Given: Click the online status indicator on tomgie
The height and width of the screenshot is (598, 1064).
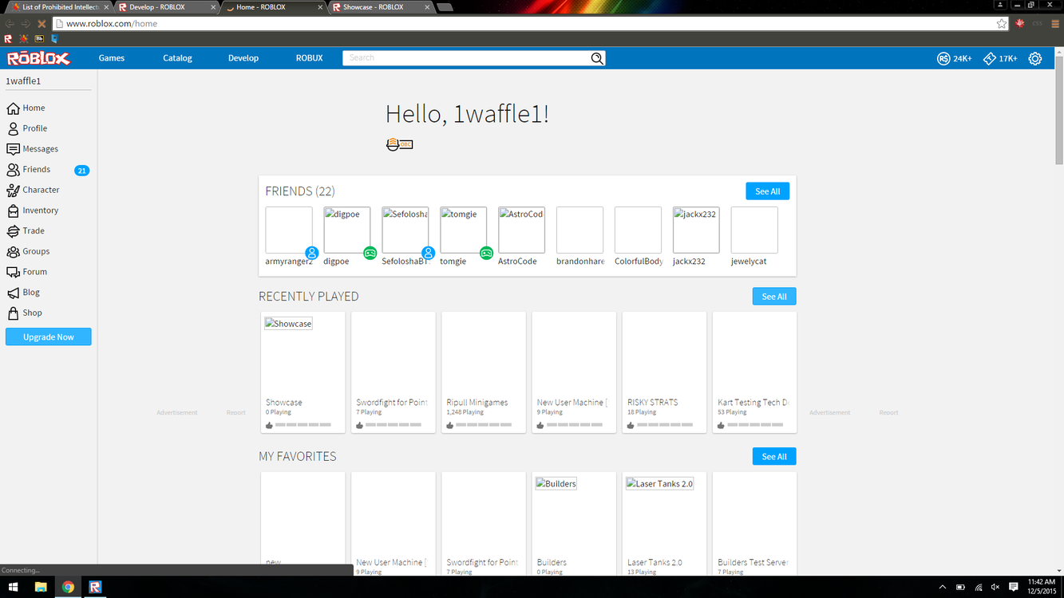Looking at the screenshot, I should tap(486, 253).
